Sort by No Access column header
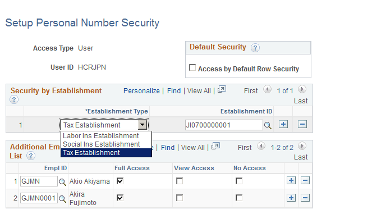 250,168
